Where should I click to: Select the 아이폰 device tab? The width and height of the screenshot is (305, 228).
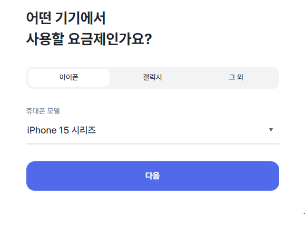pyautogui.click(x=69, y=78)
